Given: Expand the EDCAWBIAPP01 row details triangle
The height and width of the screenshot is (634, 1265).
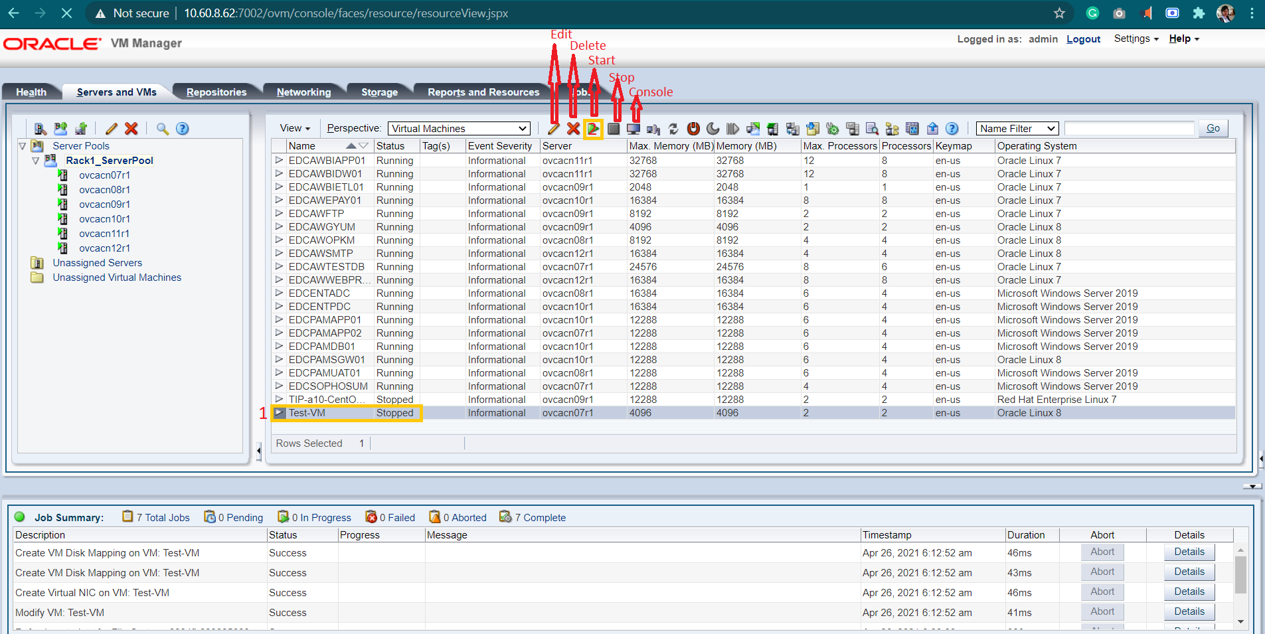Looking at the screenshot, I should click(x=279, y=160).
